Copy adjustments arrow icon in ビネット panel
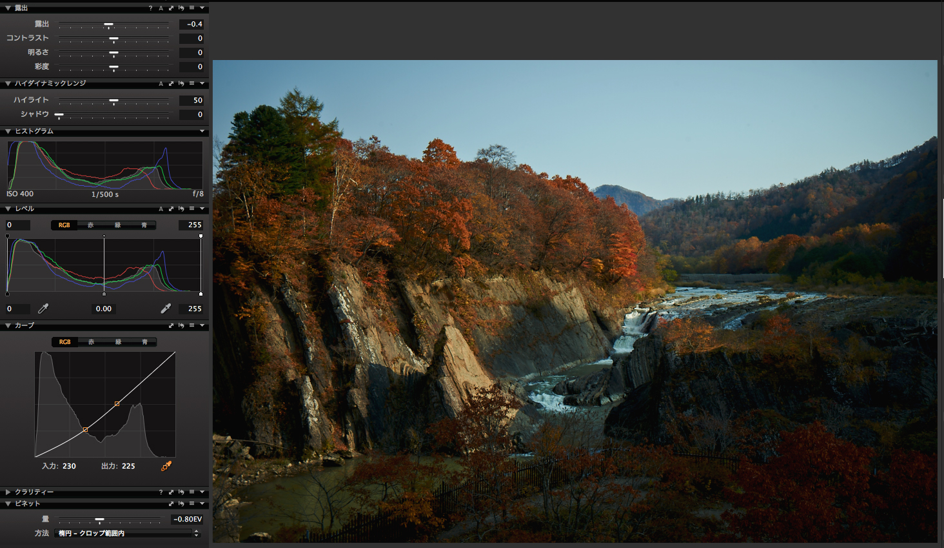 171,503
